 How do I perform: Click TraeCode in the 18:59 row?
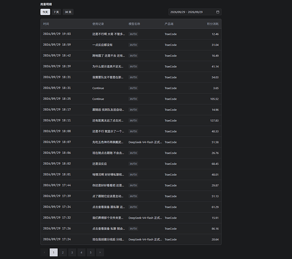[171, 45]
